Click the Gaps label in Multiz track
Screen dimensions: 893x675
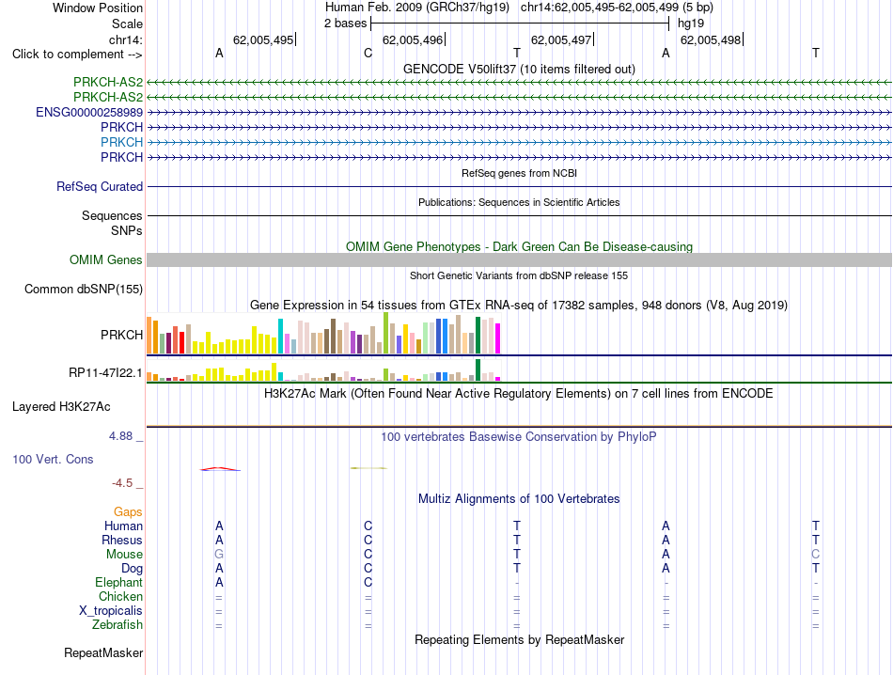click(x=128, y=511)
